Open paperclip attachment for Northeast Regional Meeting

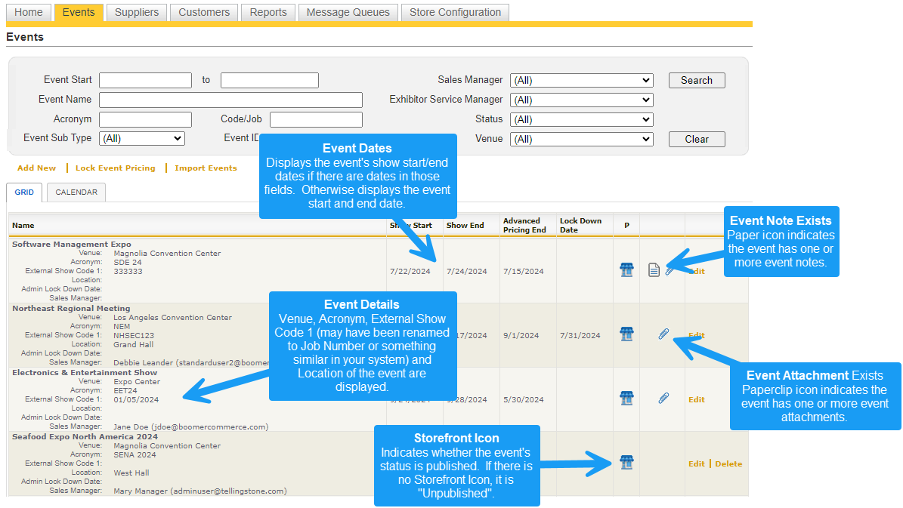click(x=663, y=334)
